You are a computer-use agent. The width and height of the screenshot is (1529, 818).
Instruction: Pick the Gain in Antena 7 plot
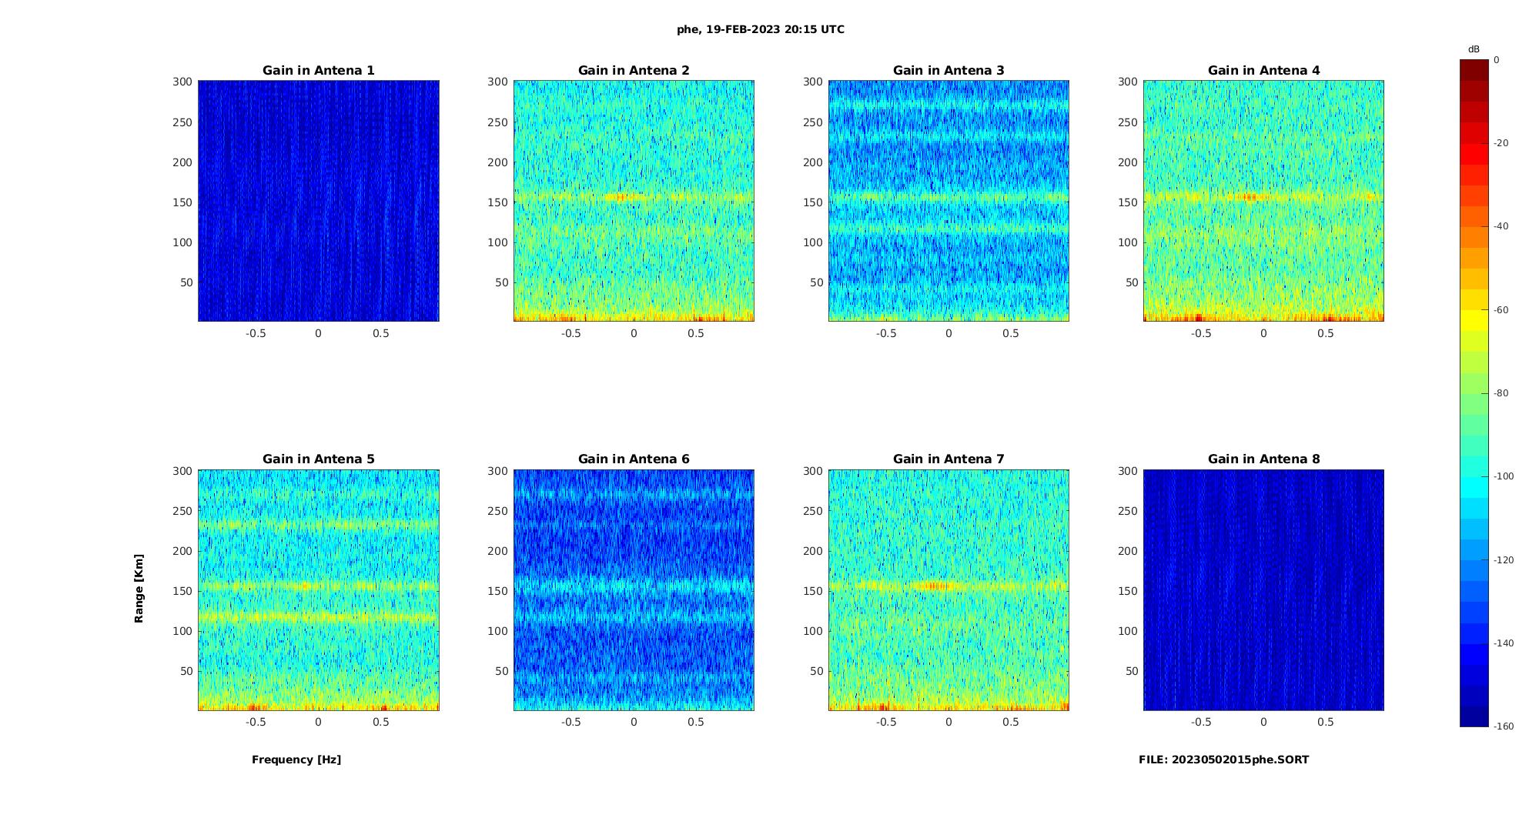[949, 590]
